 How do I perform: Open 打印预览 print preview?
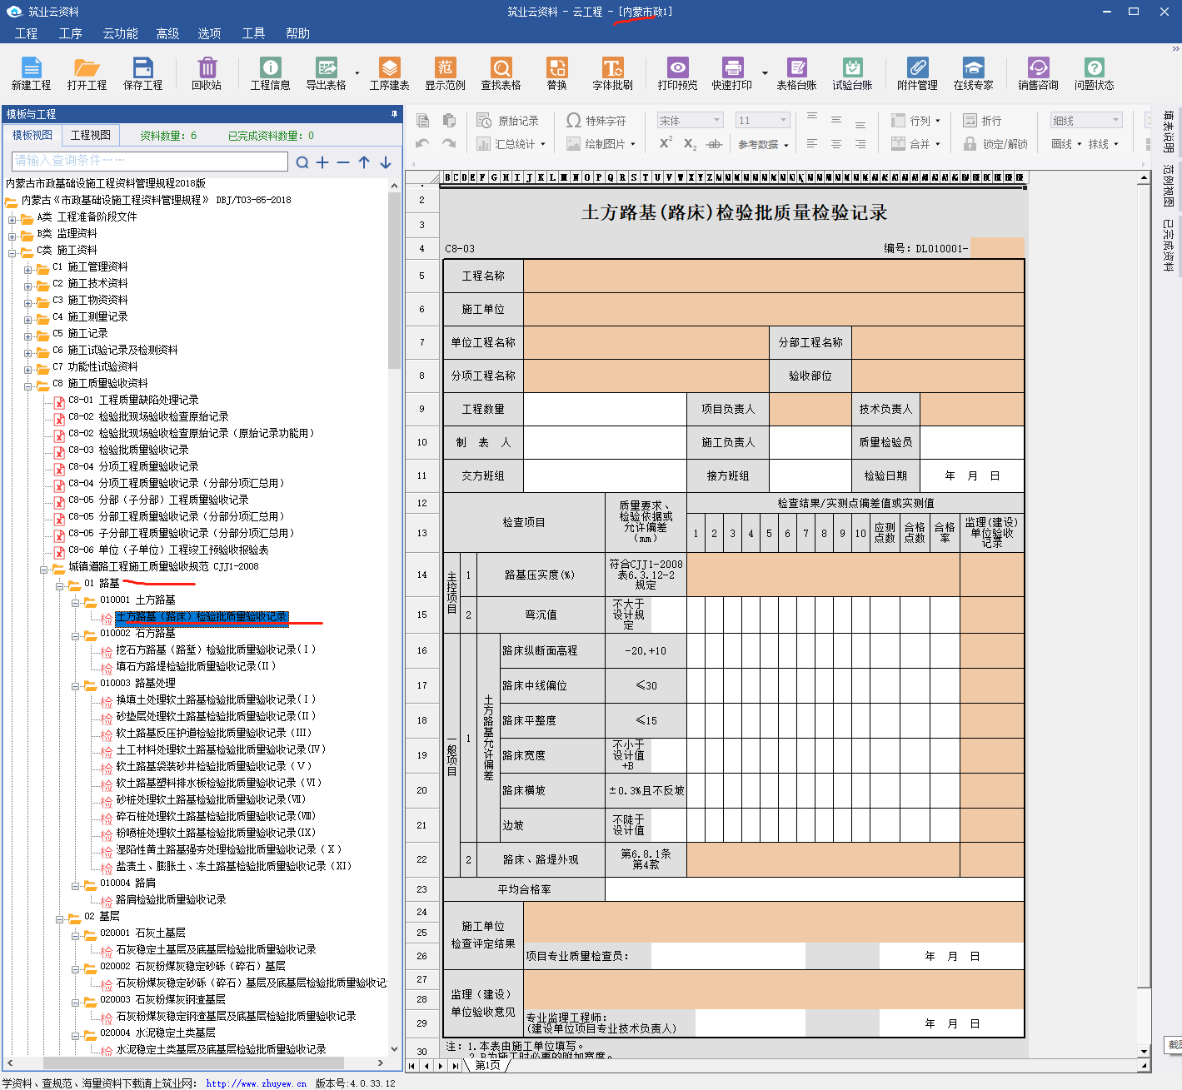677,73
